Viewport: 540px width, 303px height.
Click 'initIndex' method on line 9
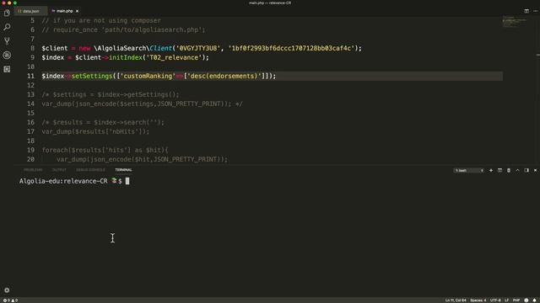(x=126, y=57)
